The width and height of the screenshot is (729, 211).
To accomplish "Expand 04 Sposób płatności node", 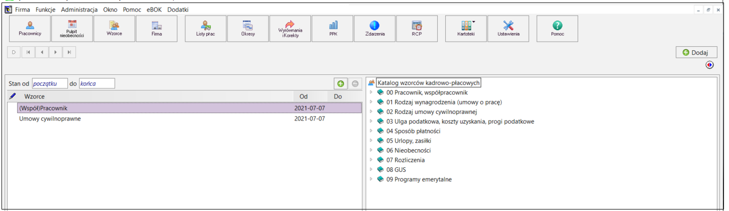I will coord(371,131).
